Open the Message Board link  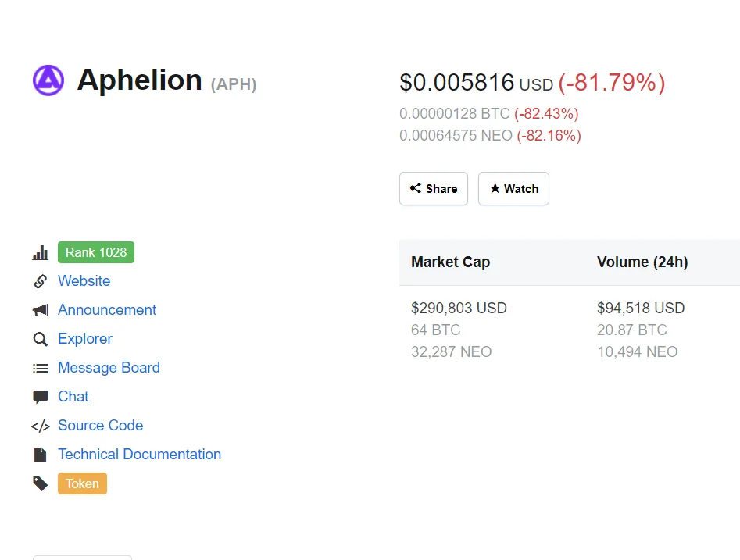(109, 368)
